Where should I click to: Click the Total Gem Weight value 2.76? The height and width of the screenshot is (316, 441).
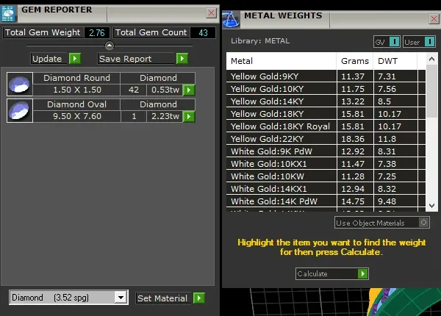97,32
